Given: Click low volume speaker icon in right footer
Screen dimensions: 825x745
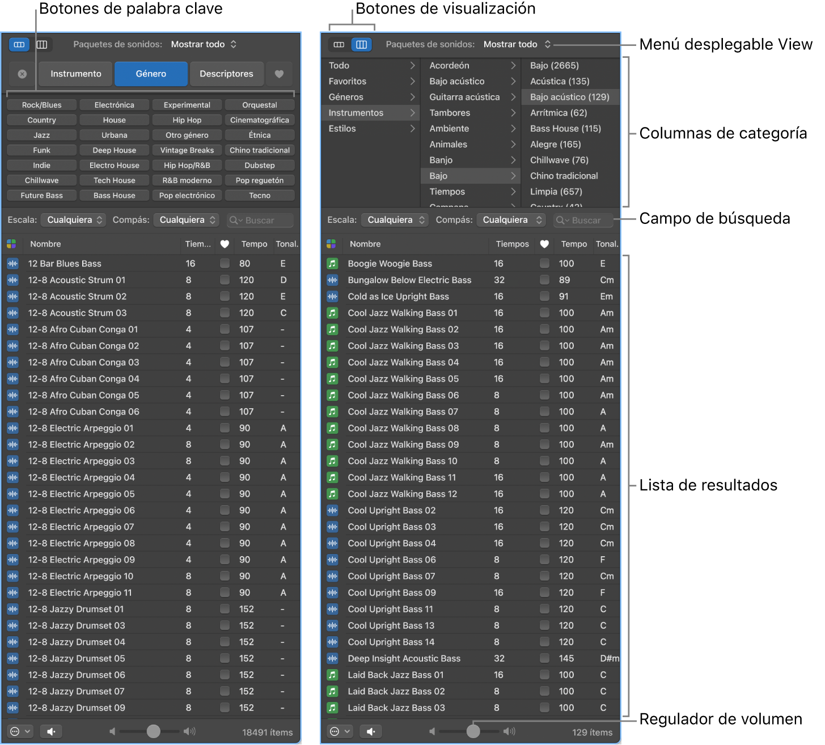Looking at the screenshot, I should [x=432, y=732].
